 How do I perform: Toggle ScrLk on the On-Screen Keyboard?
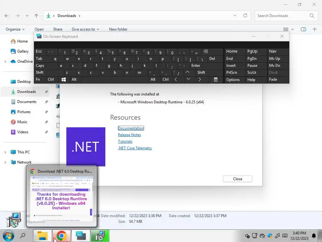[x=256, y=72]
